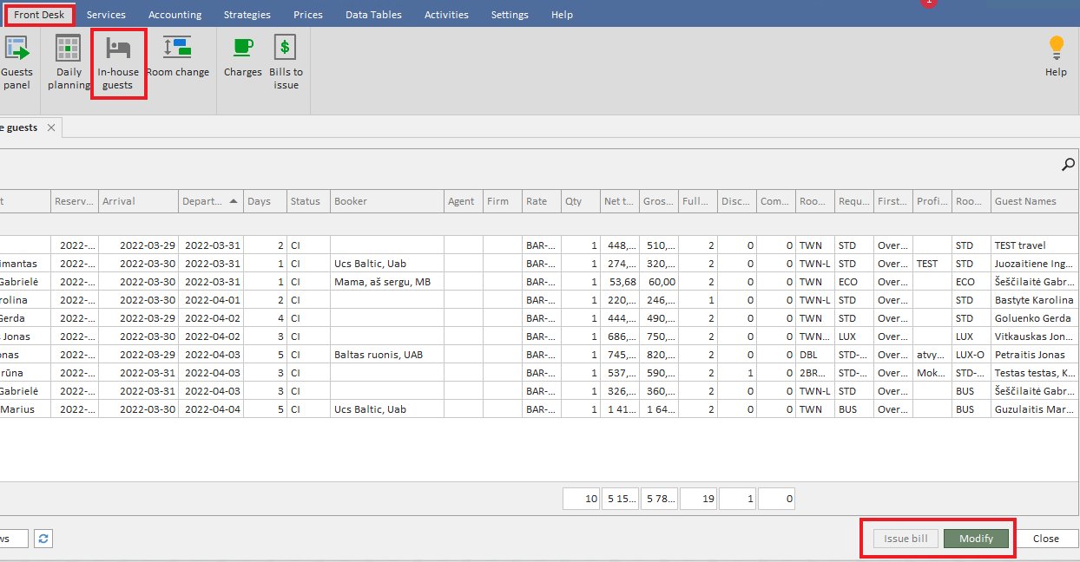Click the refresh icon button

[43, 539]
